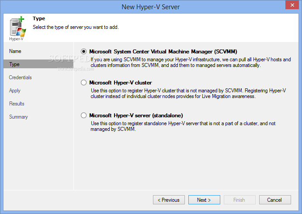Click the Hyper-V server icon in header
302x214 pixels.
17,29
